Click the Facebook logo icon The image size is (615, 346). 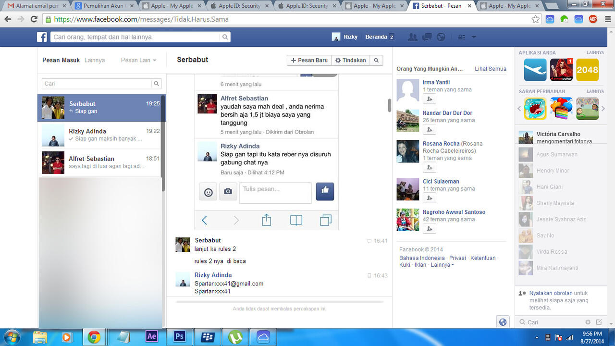tap(42, 37)
